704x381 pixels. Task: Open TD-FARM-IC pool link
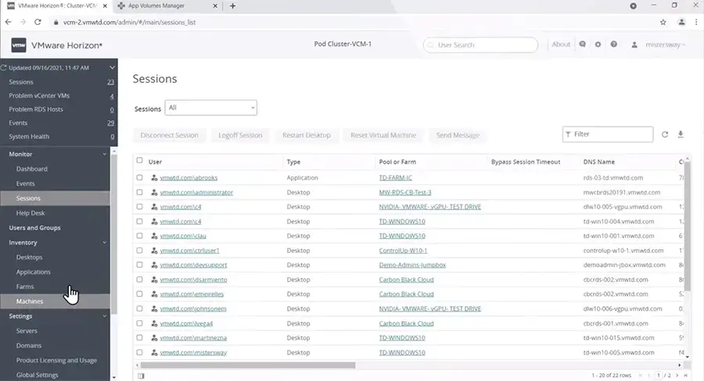395,178
